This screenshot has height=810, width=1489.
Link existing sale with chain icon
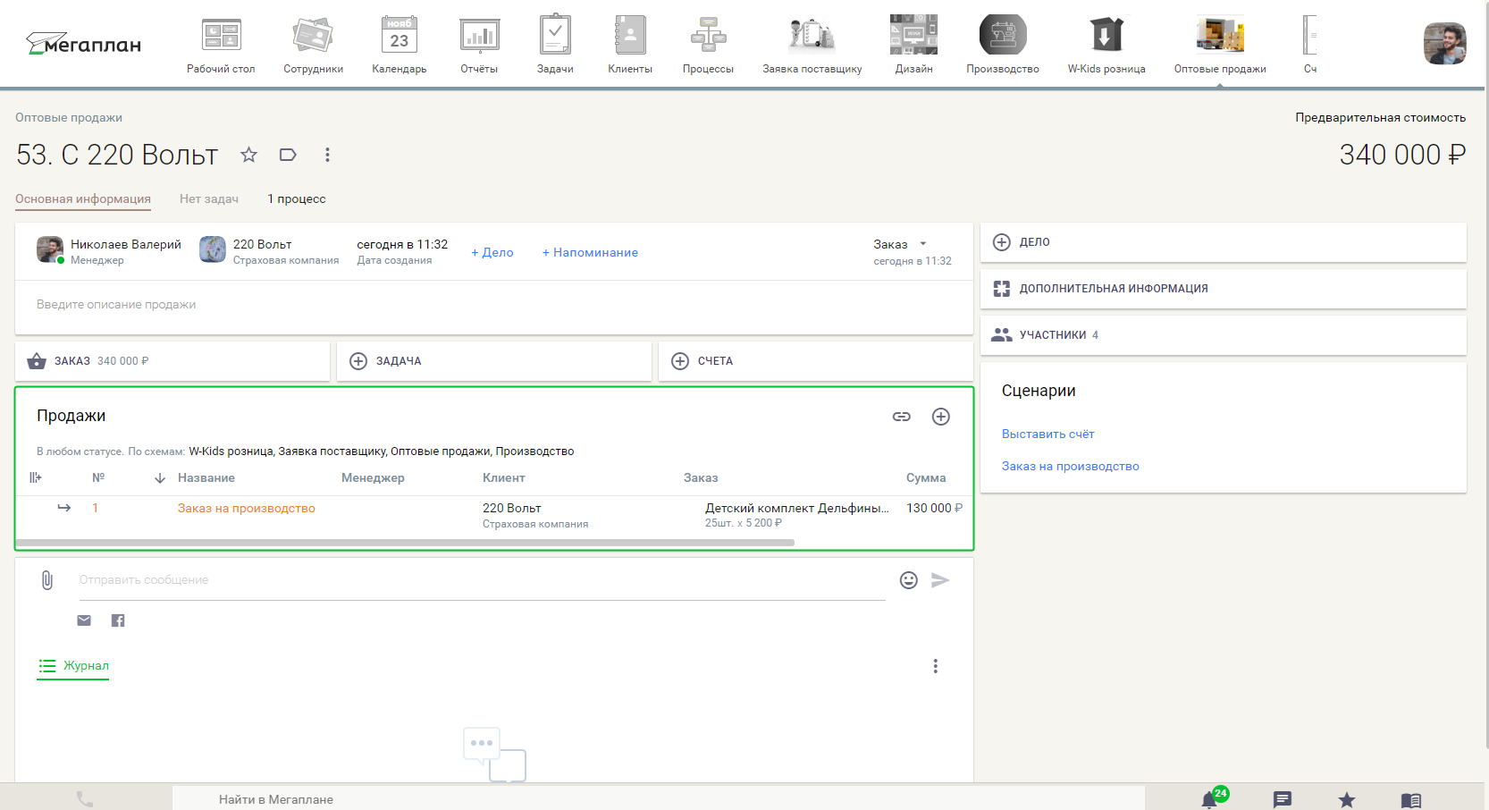[902, 417]
